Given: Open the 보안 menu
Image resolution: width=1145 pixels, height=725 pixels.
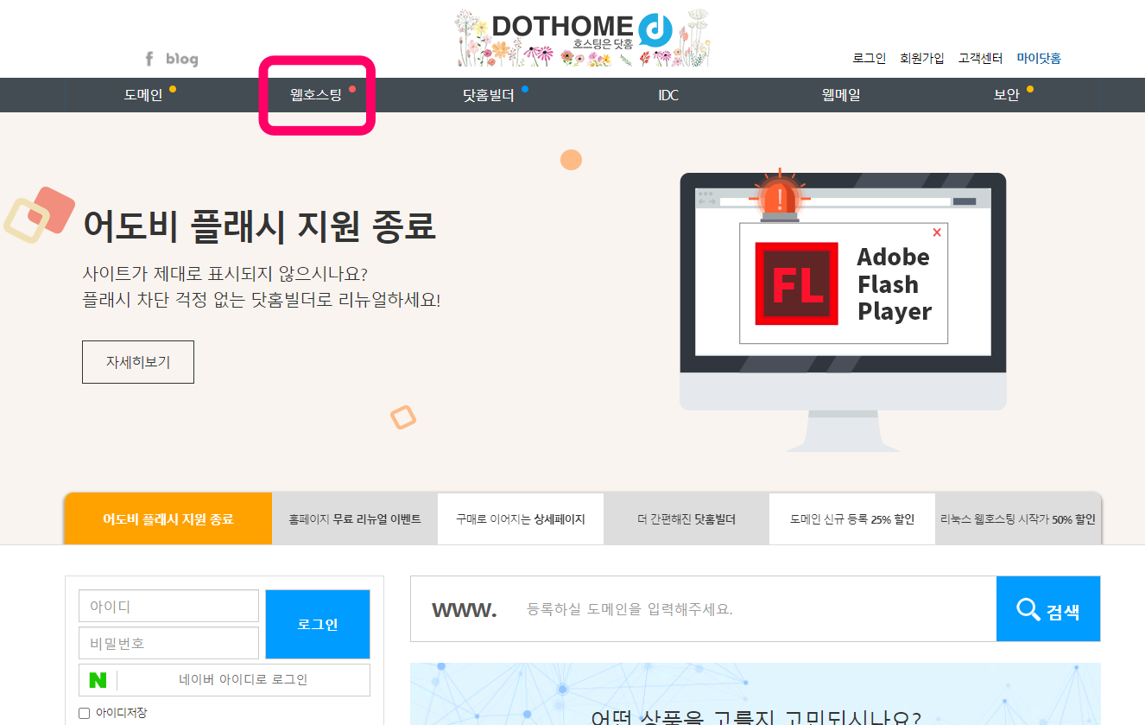Looking at the screenshot, I should pyautogui.click(x=1007, y=95).
